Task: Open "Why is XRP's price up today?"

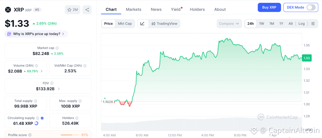Action: click(36, 34)
